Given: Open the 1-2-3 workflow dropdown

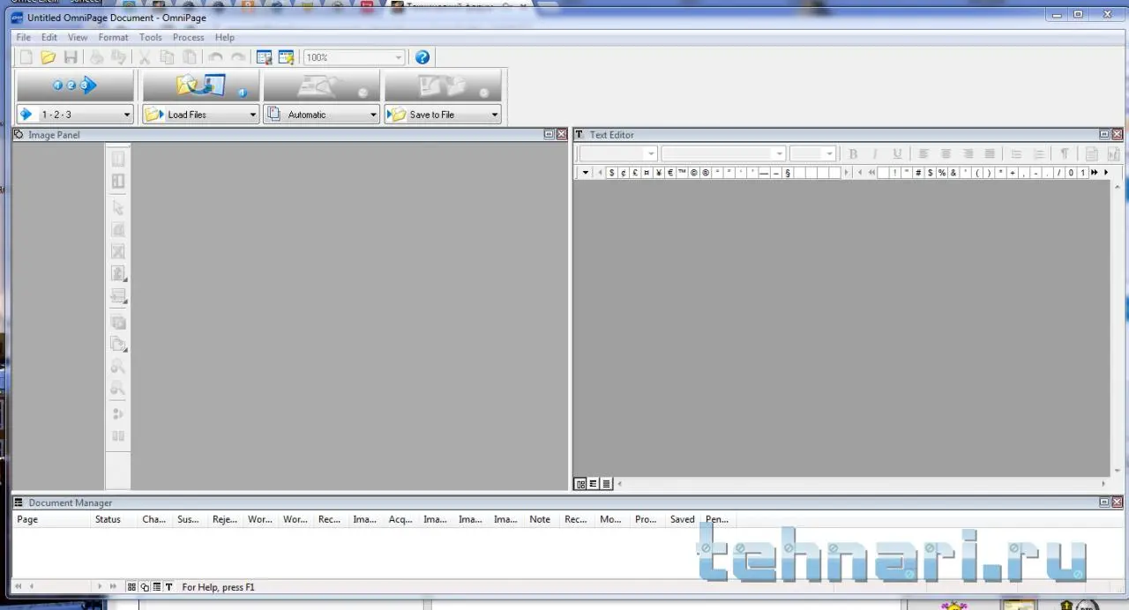Looking at the screenshot, I should click(x=127, y=115).
